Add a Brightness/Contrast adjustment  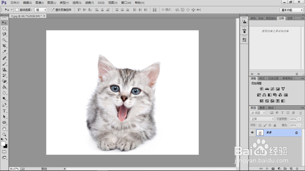click(261, 89)
